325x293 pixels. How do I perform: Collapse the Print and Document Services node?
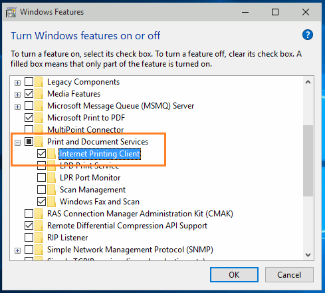[x=17, y=143]
